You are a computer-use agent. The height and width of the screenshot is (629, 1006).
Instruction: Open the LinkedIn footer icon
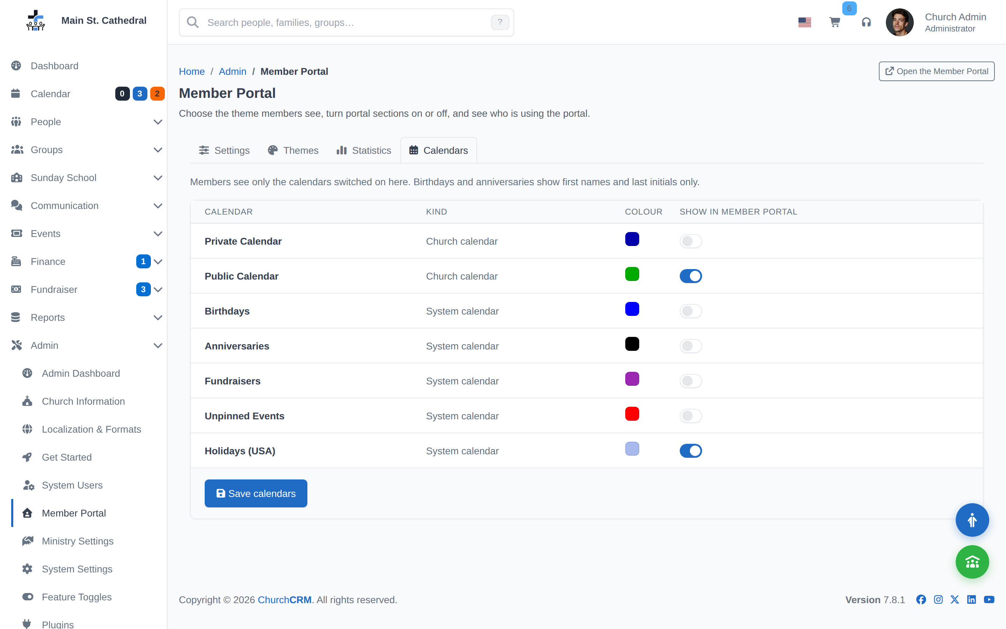[x=971, y=599]
